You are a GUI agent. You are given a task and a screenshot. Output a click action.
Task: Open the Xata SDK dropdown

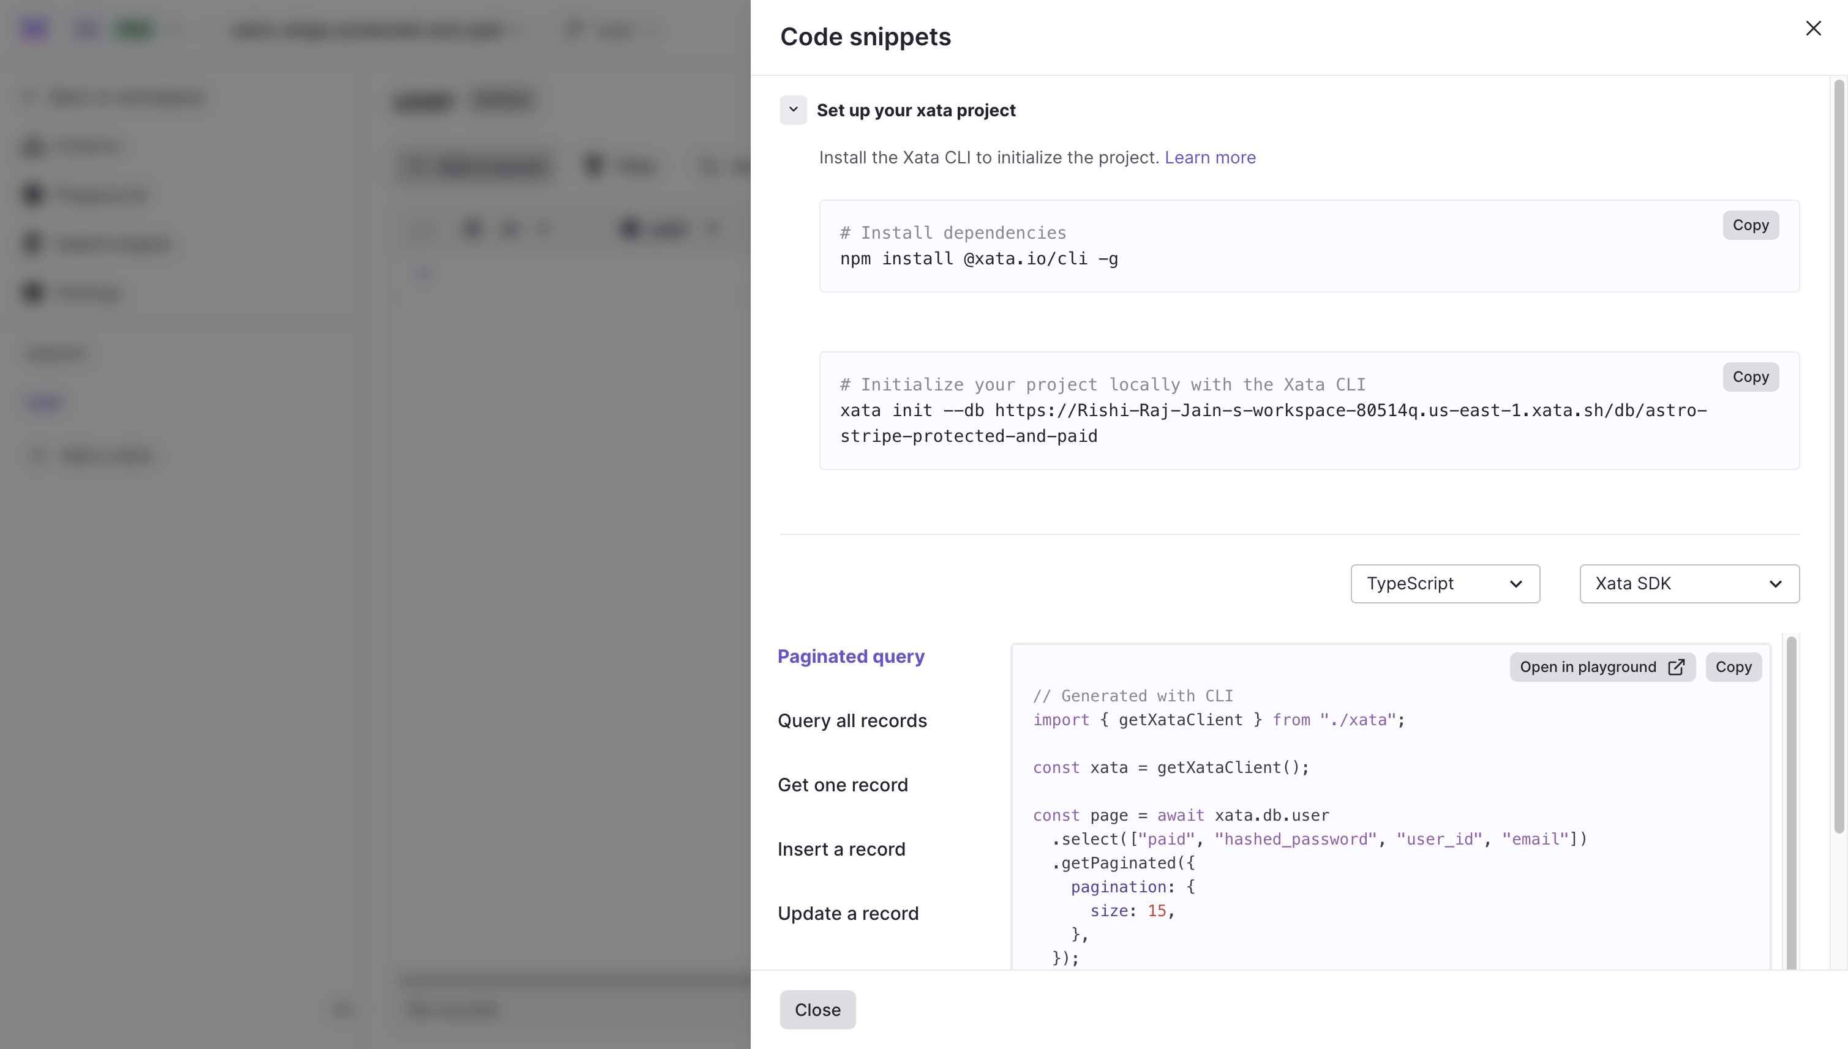[x=1689, y=584]
